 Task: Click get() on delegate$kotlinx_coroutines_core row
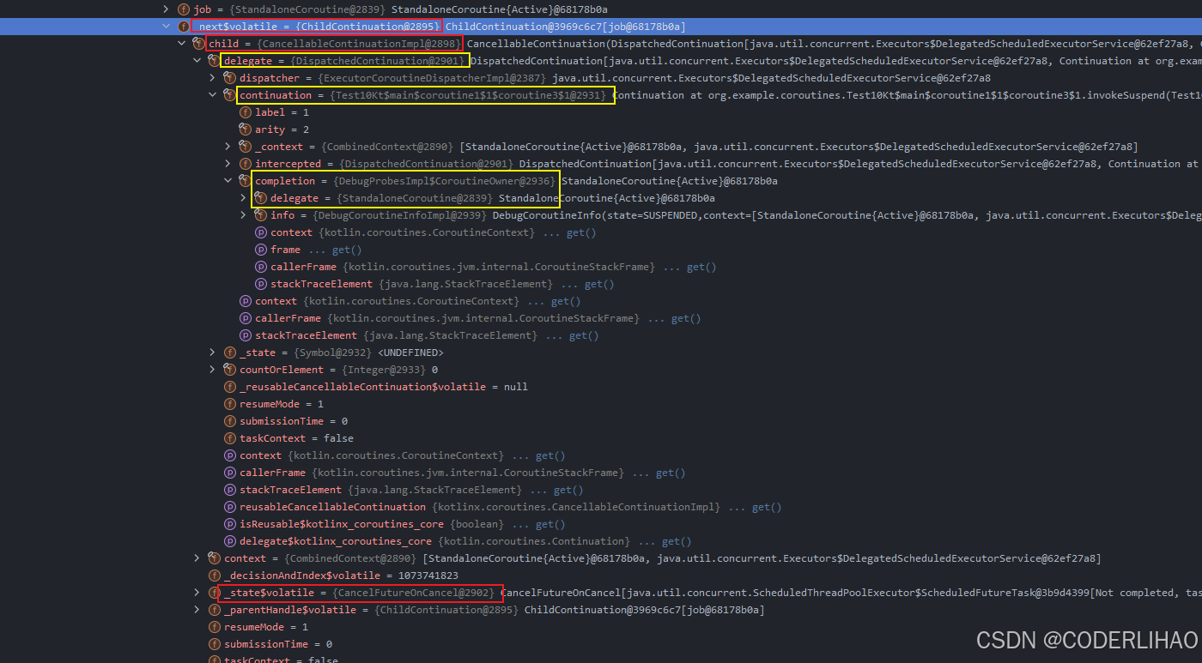(x=677, y=541)
